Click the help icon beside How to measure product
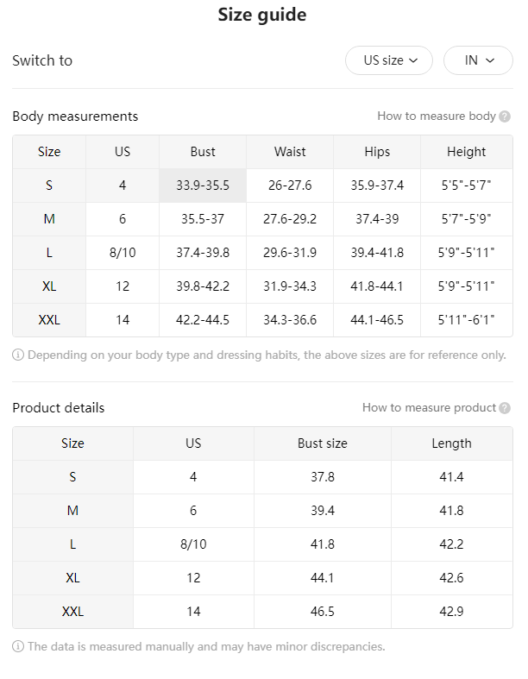Image resolution: width=528 pixels, height=679 pixels. click(505, 408)
